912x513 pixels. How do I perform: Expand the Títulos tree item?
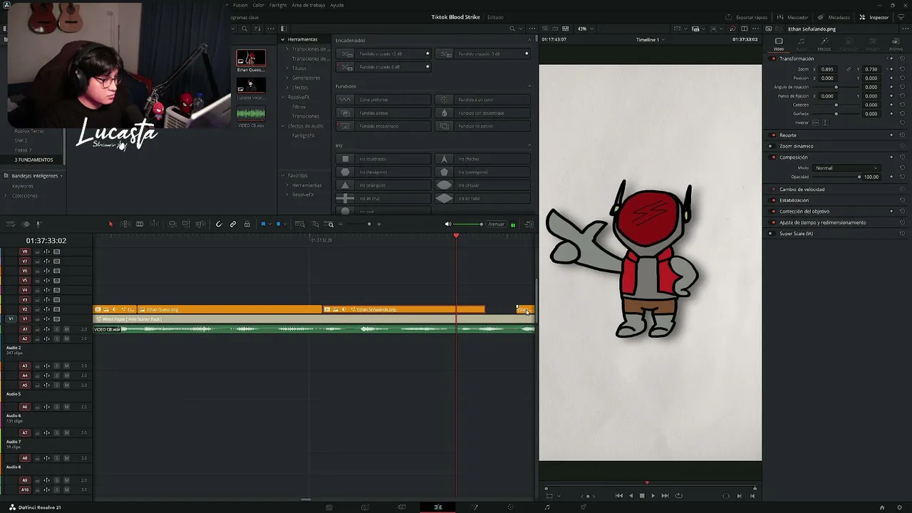pyautogui.click(x=287, y=68)
